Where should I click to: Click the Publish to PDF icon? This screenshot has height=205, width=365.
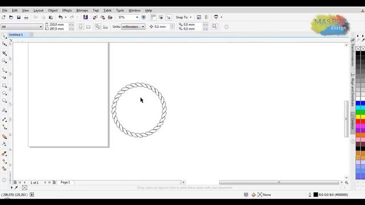pyautogui.click(x=110, y=17)
